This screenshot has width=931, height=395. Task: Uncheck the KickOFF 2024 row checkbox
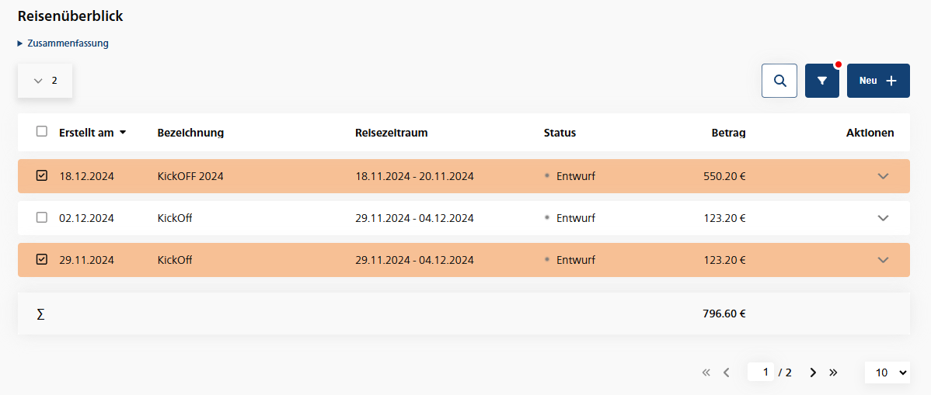[x=42, y=176]
